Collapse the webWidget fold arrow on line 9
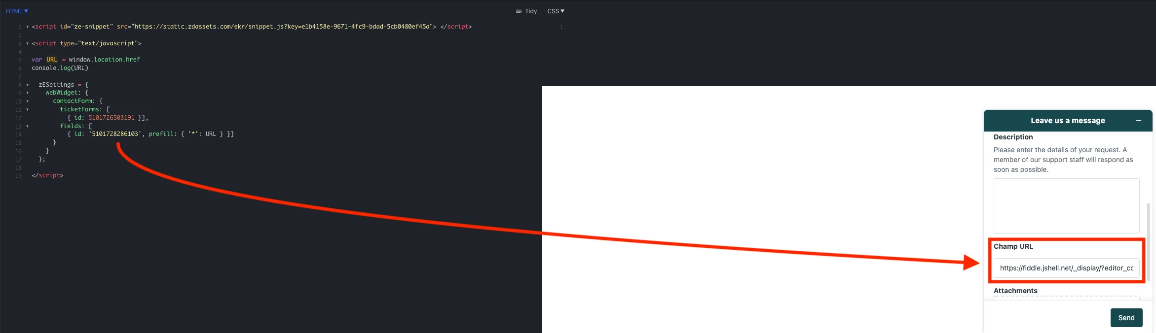Image resolution: width=1156 pixels, height=333 pixels. click(27, 93)
